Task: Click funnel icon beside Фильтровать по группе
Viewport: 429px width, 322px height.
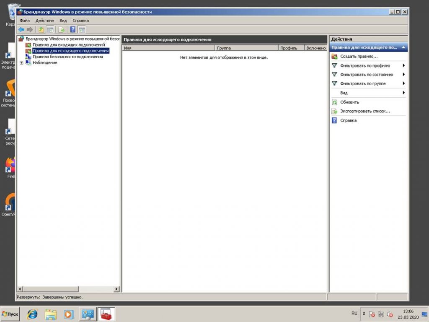Action: pyautogui.click(x=334, y=83)
